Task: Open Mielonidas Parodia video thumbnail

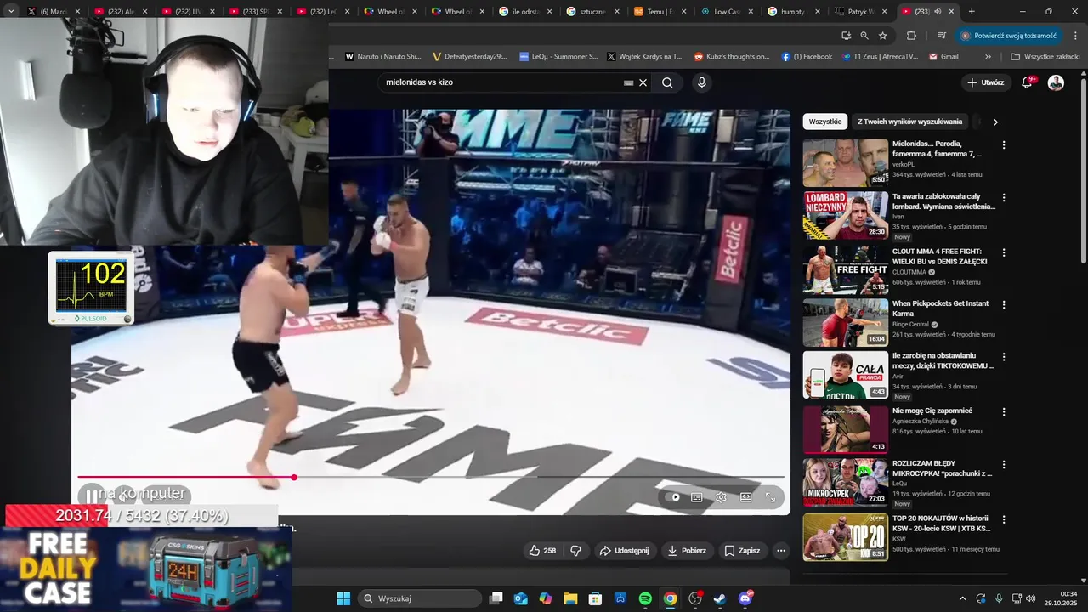Action: click(846, 163)
